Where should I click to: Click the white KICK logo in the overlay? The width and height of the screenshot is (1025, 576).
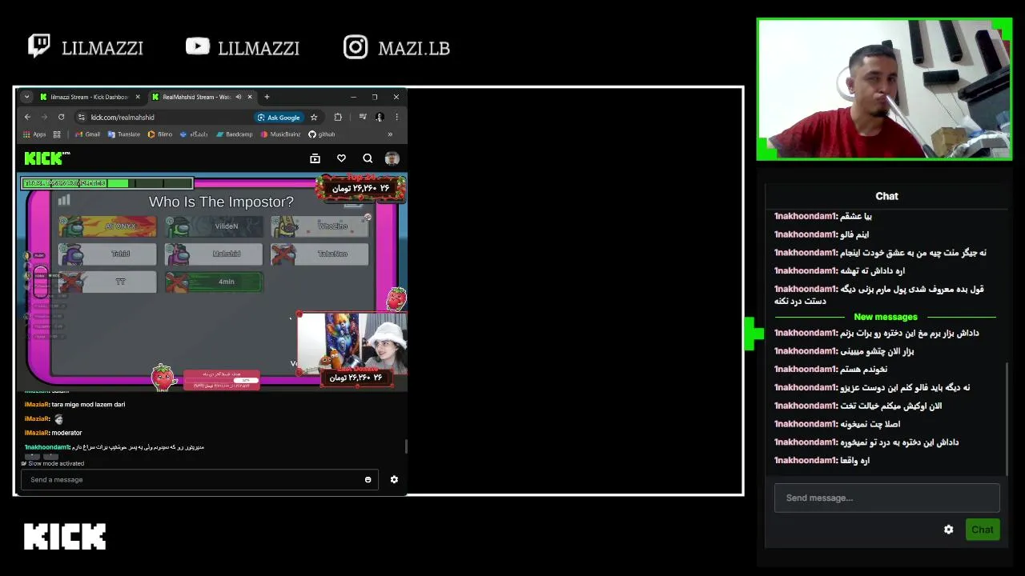[65, 537]
